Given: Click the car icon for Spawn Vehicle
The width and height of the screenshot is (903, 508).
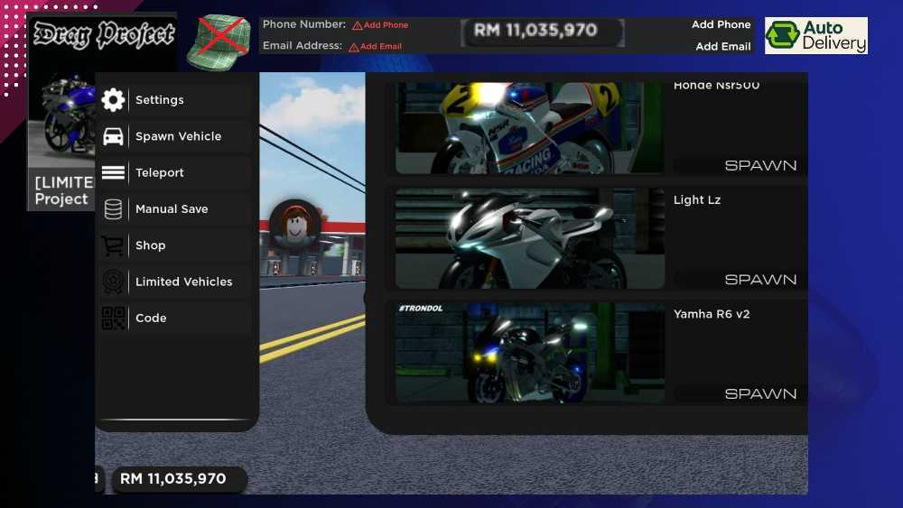Looking at the screenshot, I should pos(113,136).
